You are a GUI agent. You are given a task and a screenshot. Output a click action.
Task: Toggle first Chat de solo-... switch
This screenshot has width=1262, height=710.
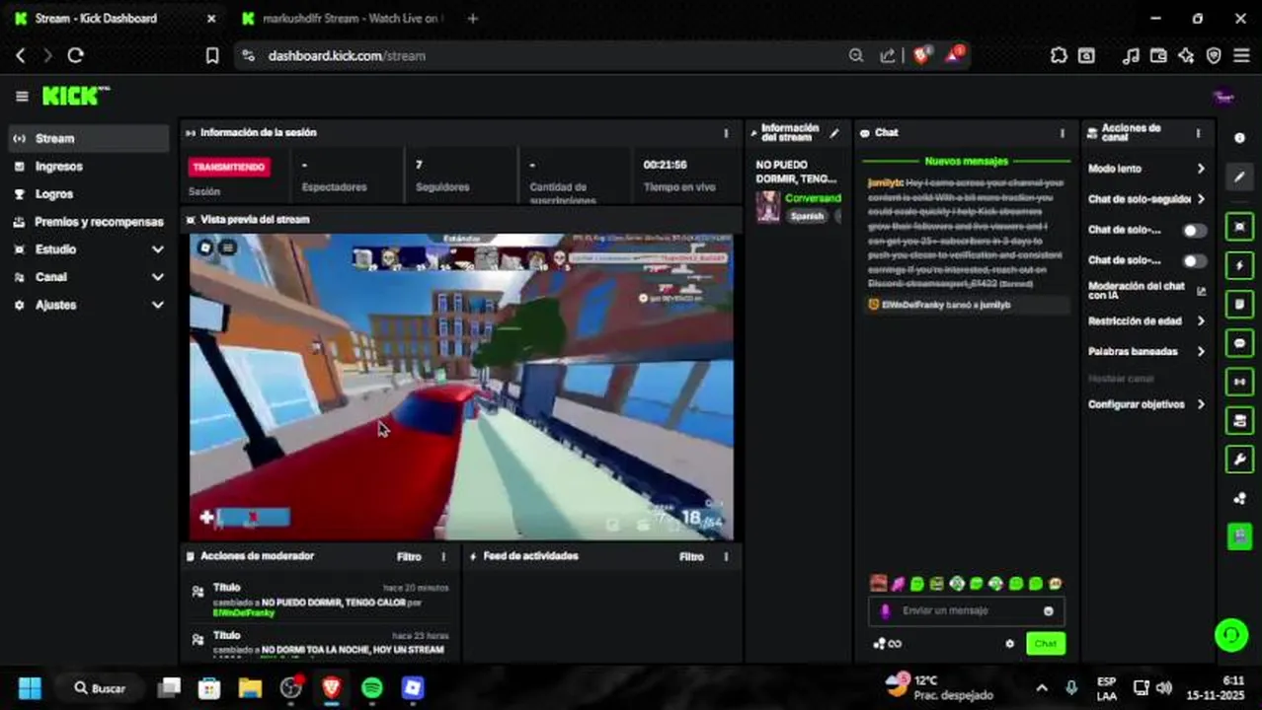(x=1195, y=230)
